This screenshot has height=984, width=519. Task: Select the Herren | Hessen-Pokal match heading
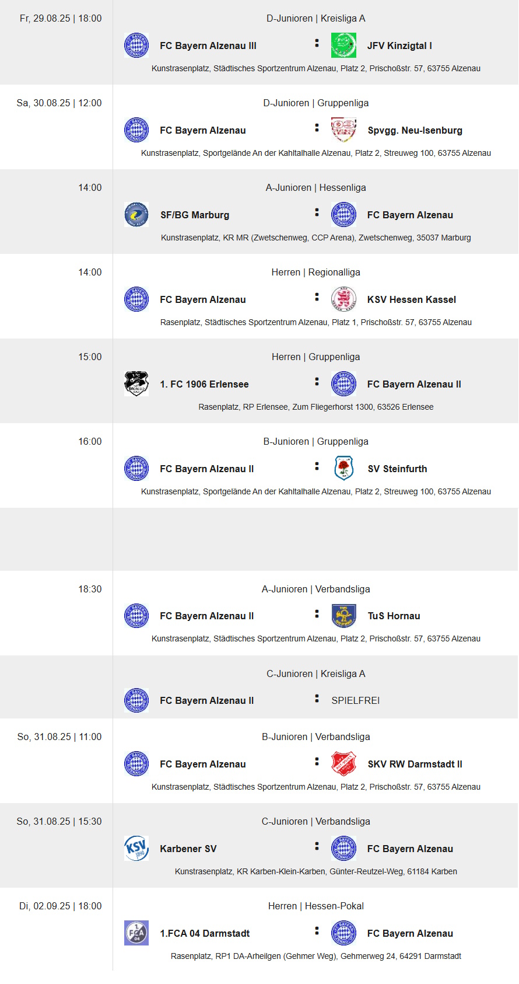(x=315, y=906)
